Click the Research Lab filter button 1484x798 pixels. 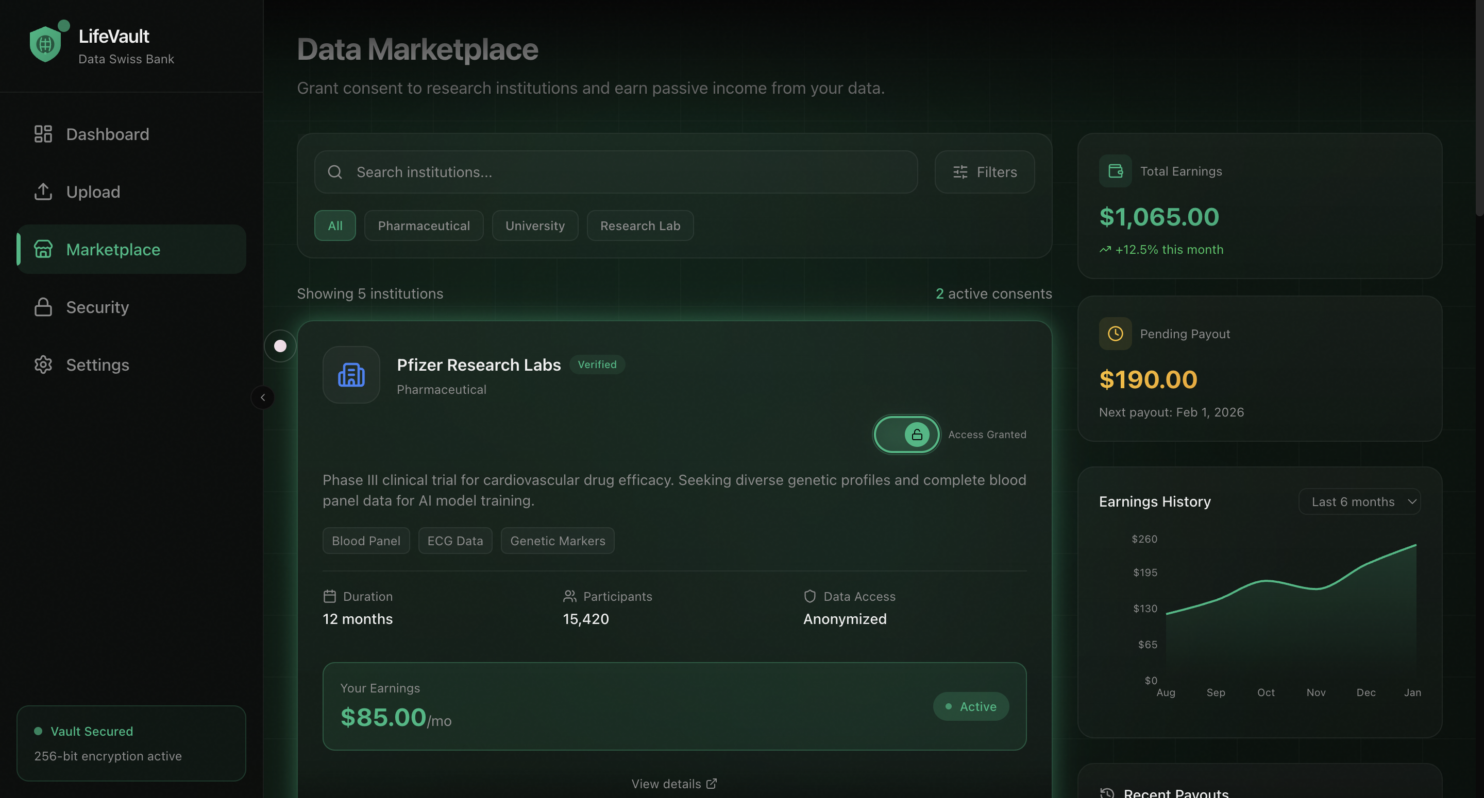pyautogui.click(x=639, y=225)
